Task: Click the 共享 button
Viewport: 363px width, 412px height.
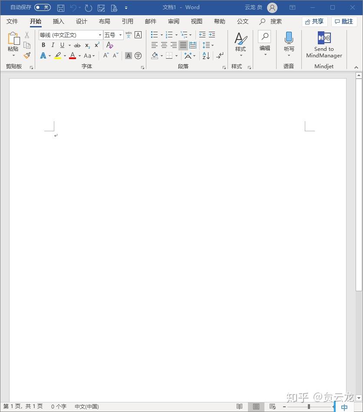Action: [x=314, y=21]
